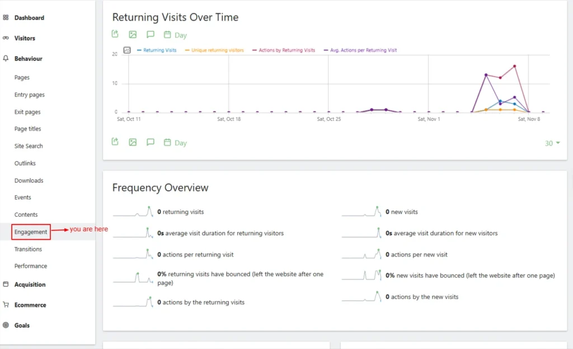
Task: Toggle the Unique returning visitors legend series
Action: tap(217, 50)
